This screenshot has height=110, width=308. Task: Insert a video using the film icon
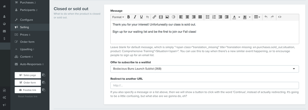click(x=161, y=17)
